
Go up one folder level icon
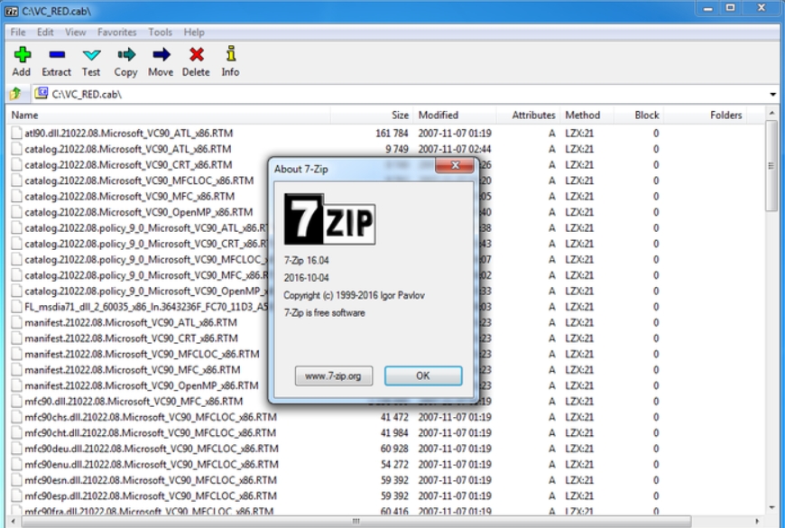click(x=15, y=94)
